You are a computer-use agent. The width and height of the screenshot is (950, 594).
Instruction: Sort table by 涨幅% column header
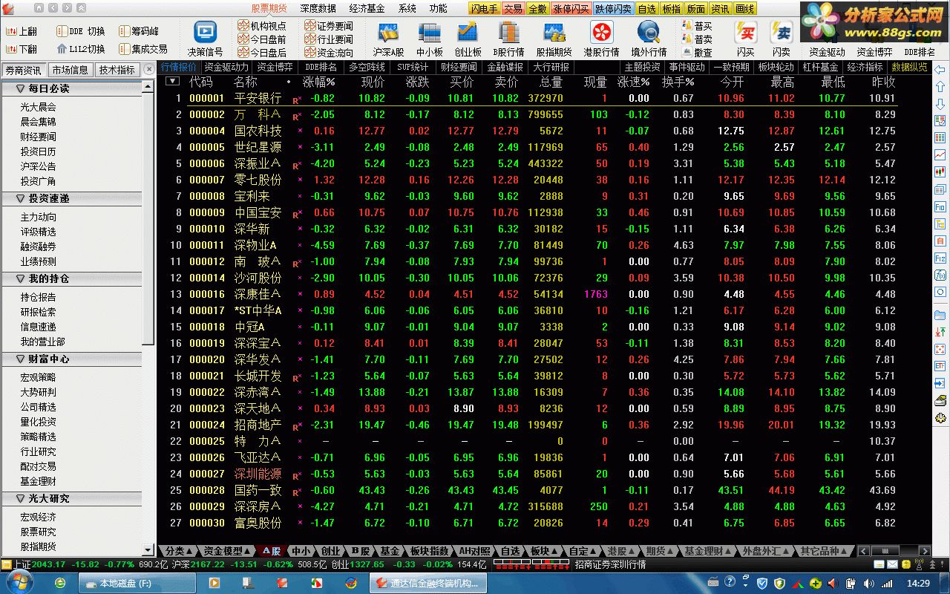pyautogui.click(x=319, y=82)
